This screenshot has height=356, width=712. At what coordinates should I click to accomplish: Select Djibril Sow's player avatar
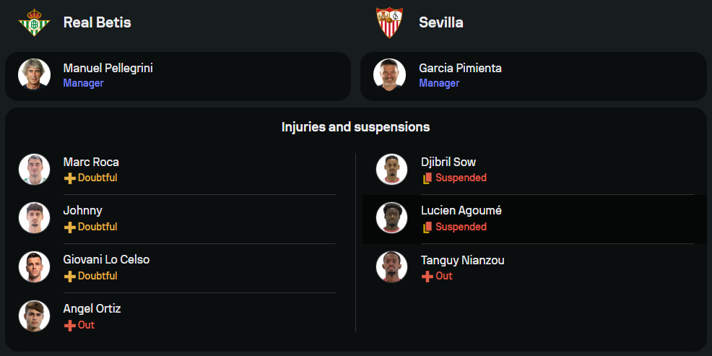pyautogui.click(x=391, y=169)
